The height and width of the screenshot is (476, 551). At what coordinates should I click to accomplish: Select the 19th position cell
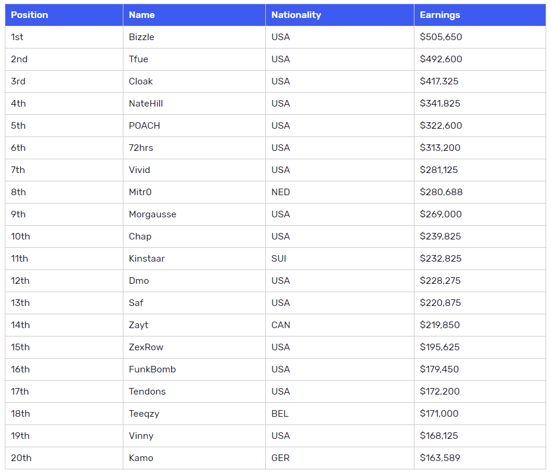tap(64, 435)
